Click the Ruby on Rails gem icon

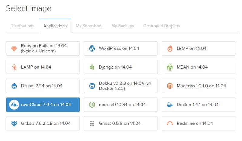14,49
